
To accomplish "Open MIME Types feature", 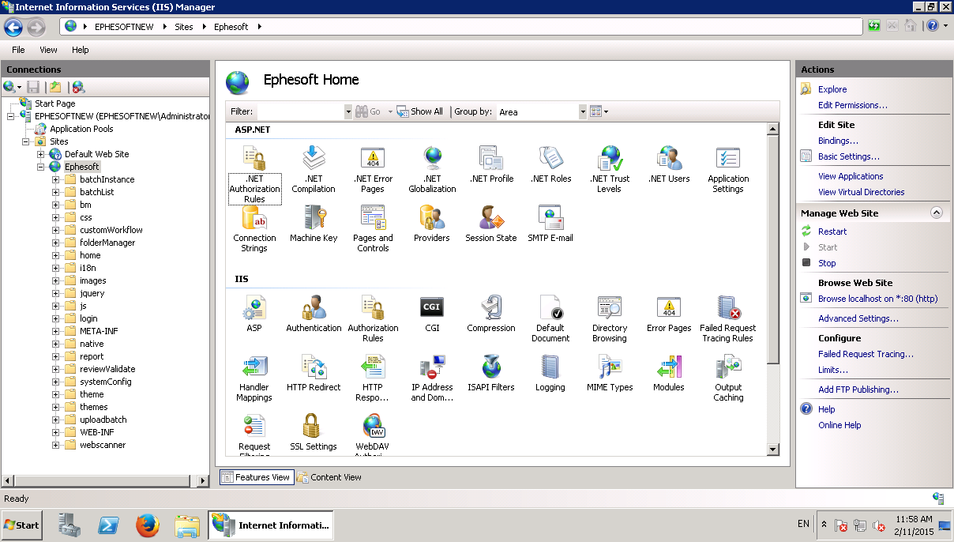I will pyautogui.click(x=610, y=373).
